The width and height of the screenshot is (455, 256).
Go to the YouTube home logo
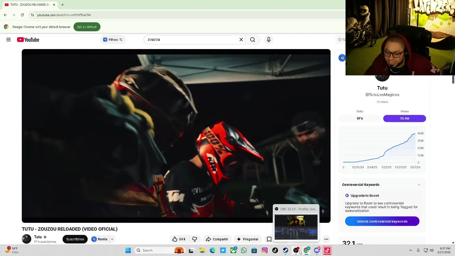point(28,39)
